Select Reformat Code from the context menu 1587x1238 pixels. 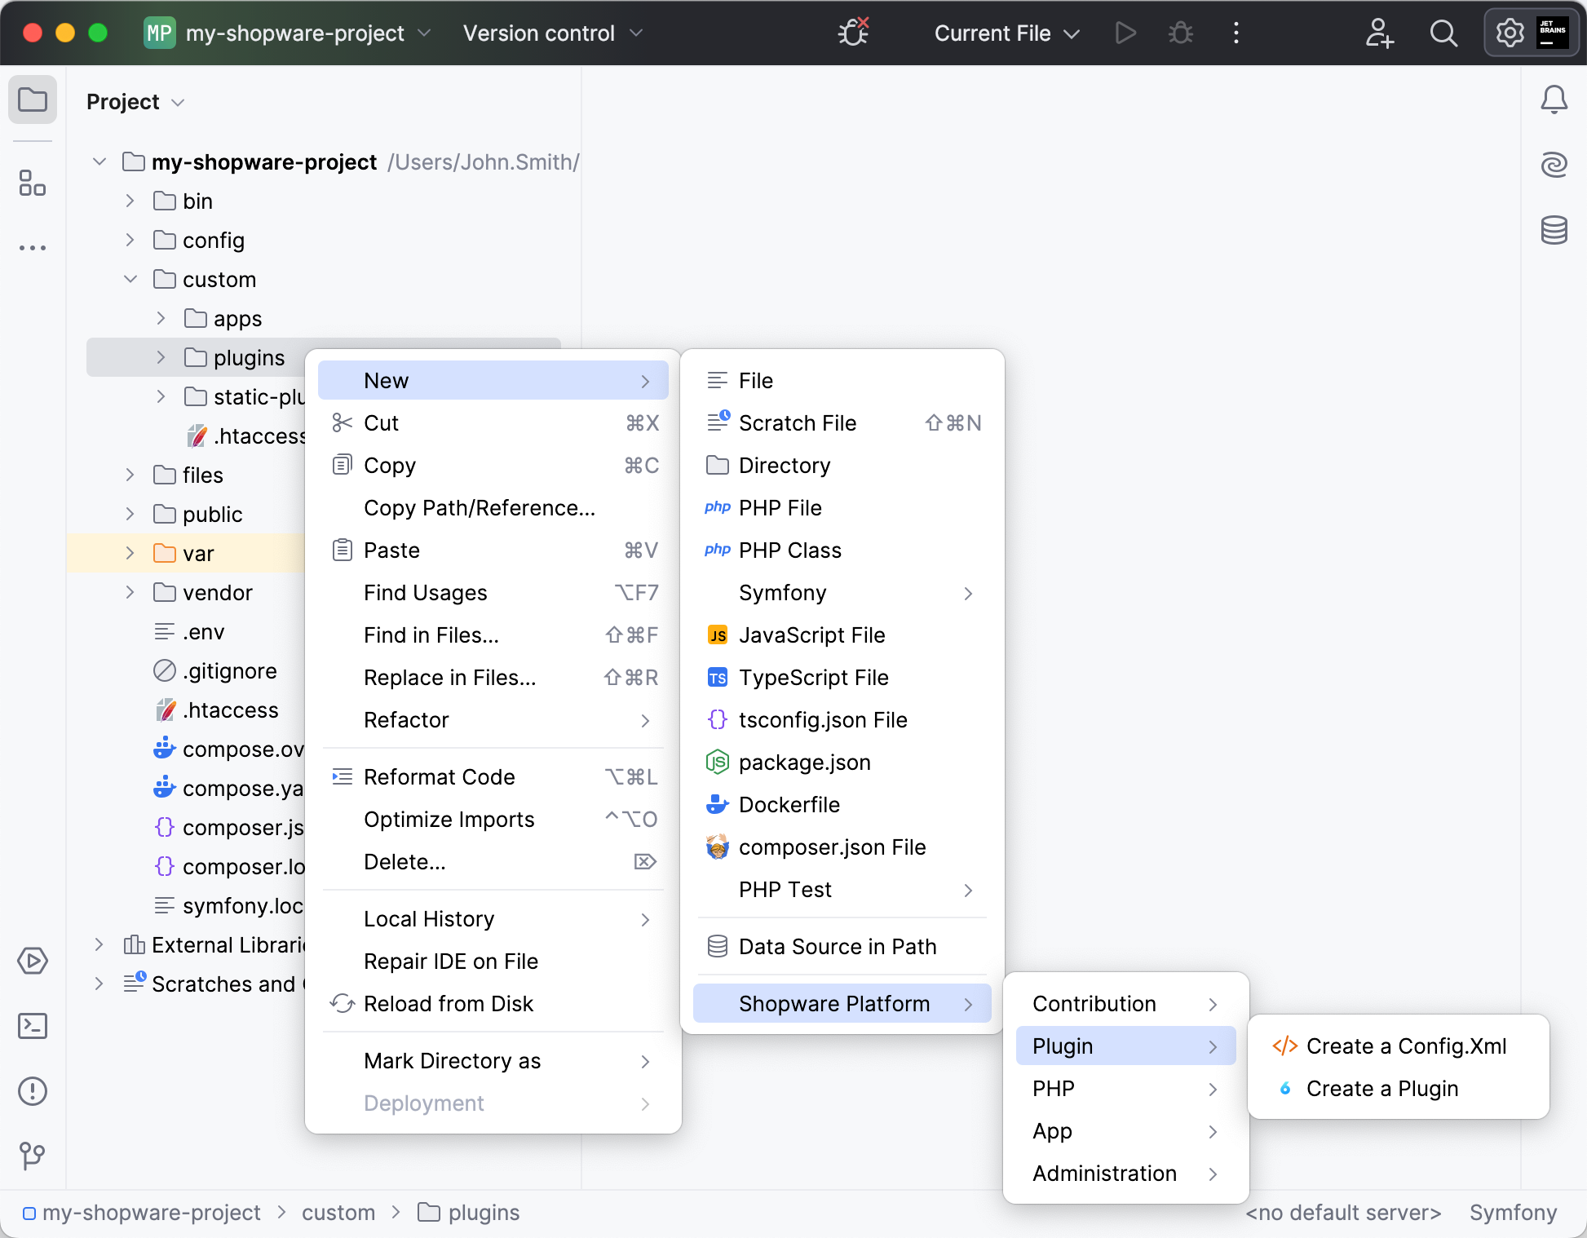440,776
